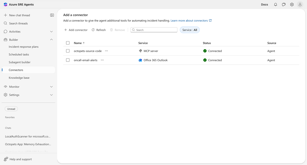Click the user account avatar icon
Image resolution: width=307 pixels, height=165 pixels.
pos(300,5)
